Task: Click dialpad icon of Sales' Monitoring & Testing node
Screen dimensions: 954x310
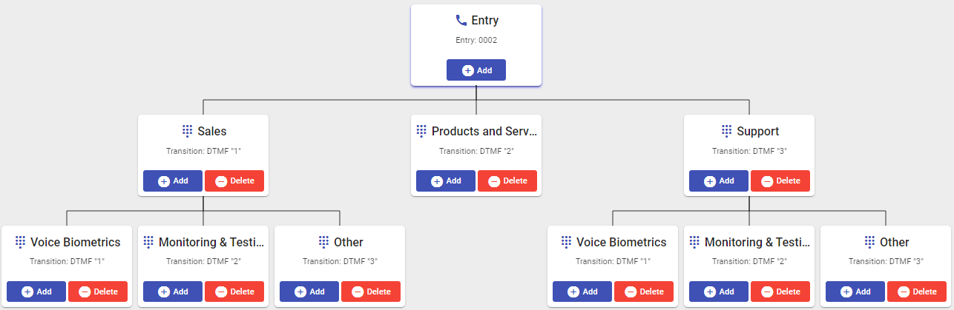Action: tap(148, 242)
